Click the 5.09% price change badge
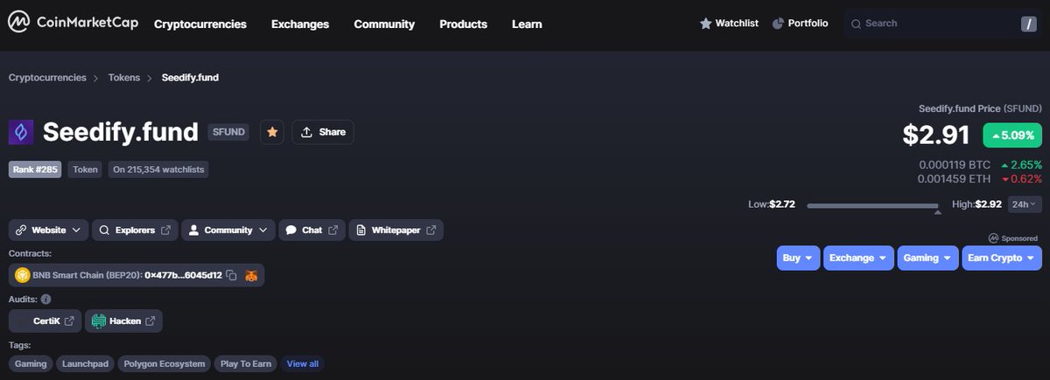This screenshot has height=380, width=1050. [1012, 135]
